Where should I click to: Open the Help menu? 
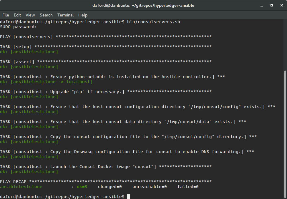click(83, 15)
